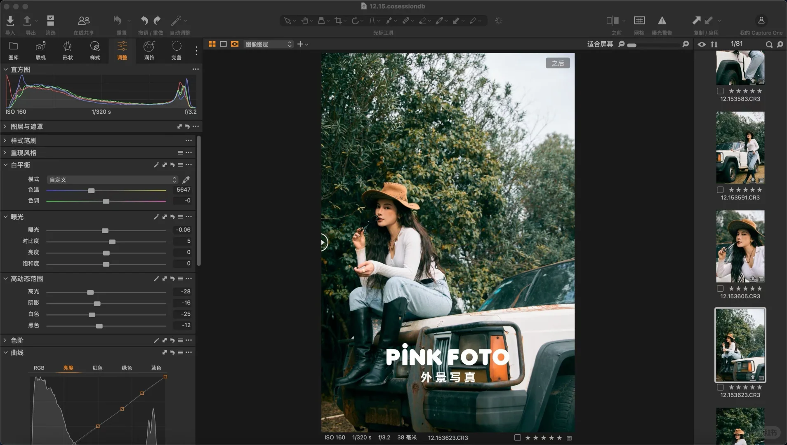Collapse the 白平衡 panel
787x445 pixels.
point(6,165)
